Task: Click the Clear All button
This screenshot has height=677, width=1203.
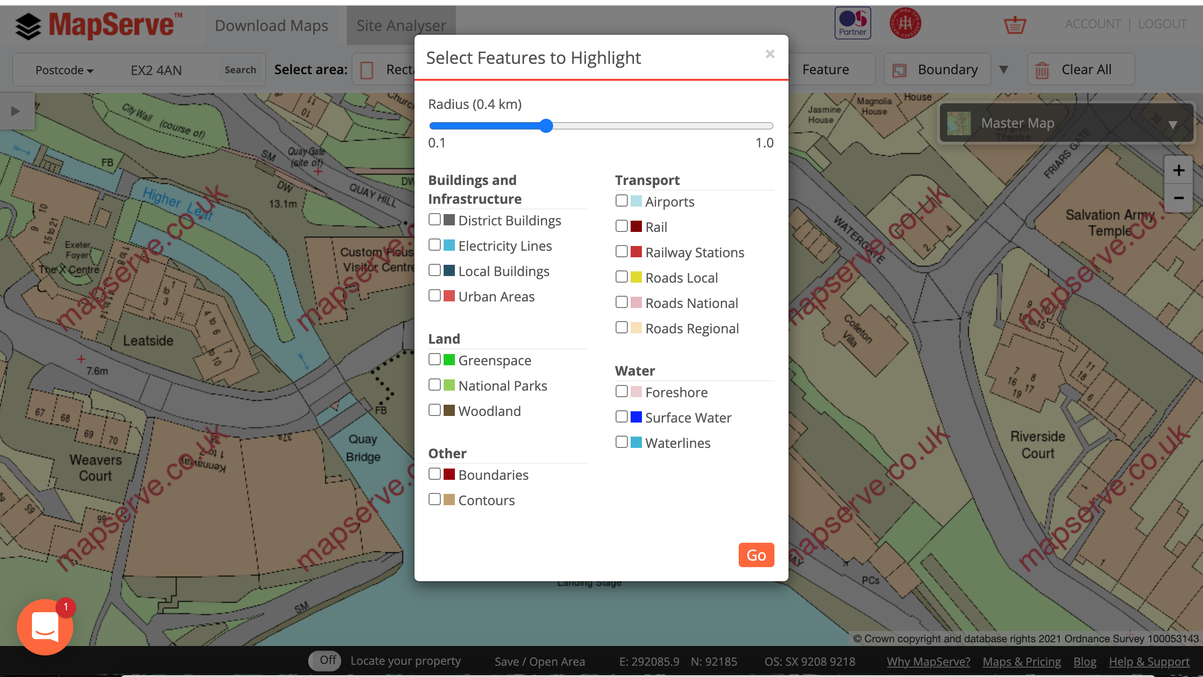Action: [1081, 69]
